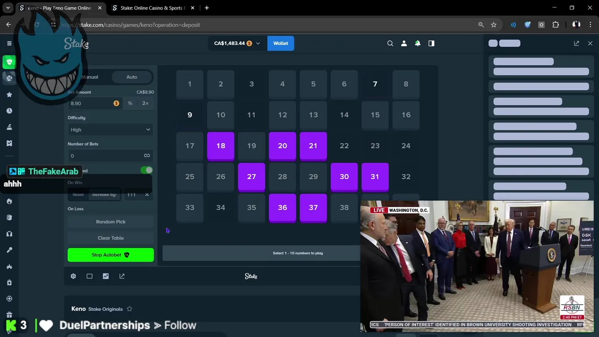
Task: Go back in the browser
Action: (8, 25)
